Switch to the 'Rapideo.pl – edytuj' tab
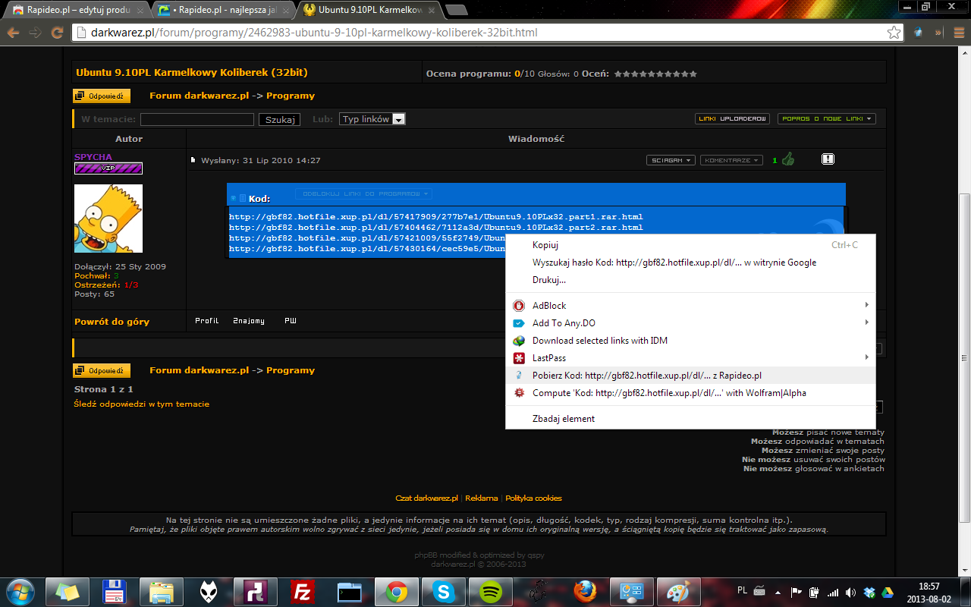 pos(76,11)
